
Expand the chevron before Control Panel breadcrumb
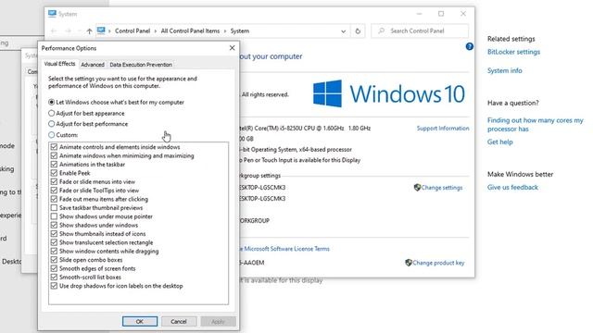tap(109, 31)
